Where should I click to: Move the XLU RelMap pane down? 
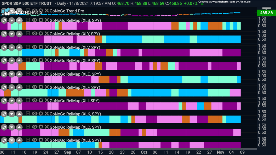pos(12,140)
